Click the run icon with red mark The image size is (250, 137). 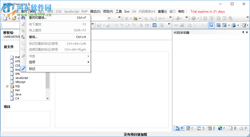pyautogui.click(x=218, y=25)
